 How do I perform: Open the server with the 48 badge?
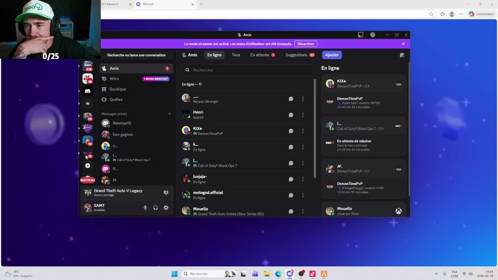88,79
